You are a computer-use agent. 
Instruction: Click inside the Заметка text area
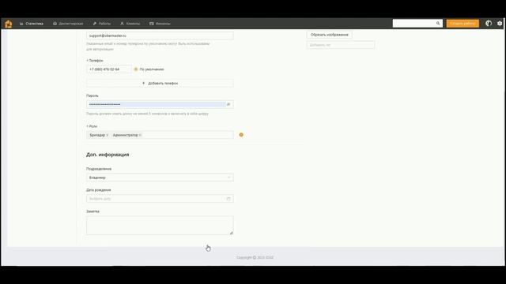pyautogui.click(x=160, y=226)
